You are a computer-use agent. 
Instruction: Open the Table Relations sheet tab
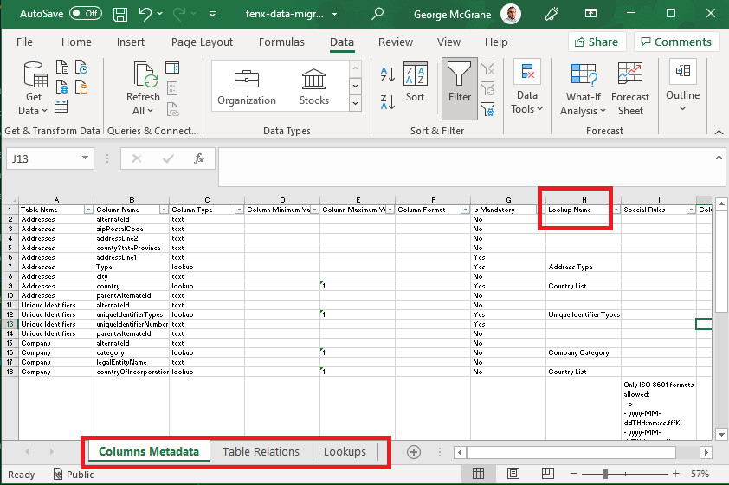point(261,451)
